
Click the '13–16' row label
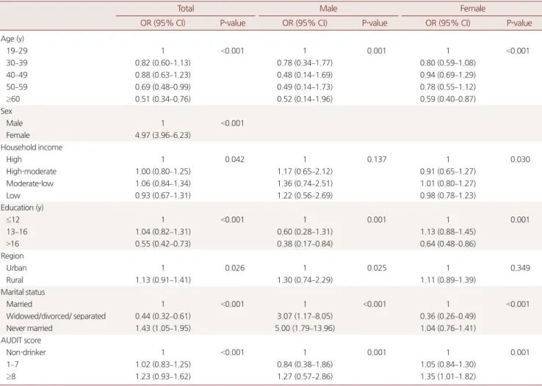coord(17,232)
